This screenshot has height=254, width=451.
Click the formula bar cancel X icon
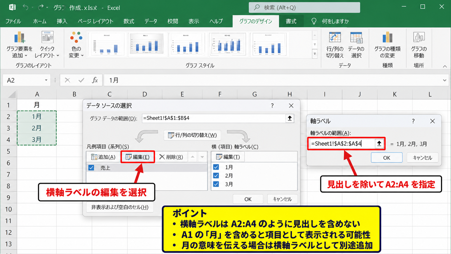[67, 80]
